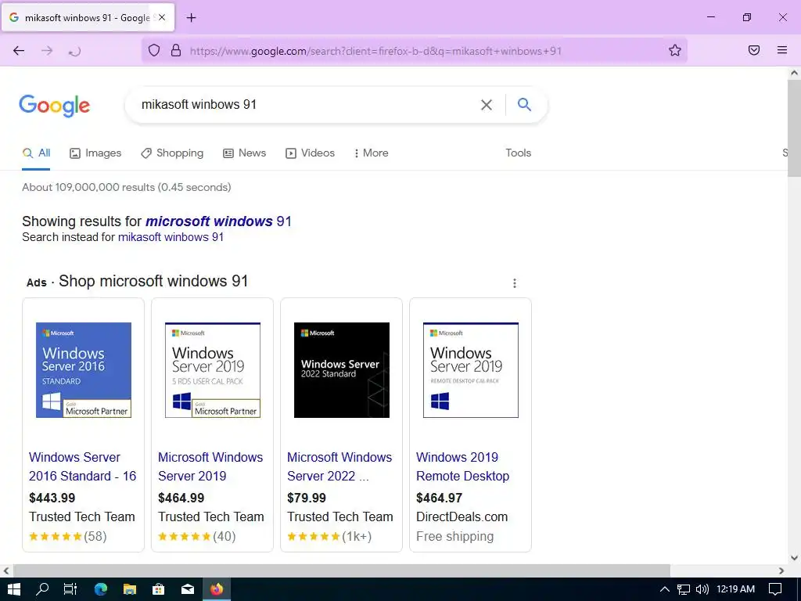
Task: Click the 'About 109,000,000 results' text
Action: tap(127, 187)
